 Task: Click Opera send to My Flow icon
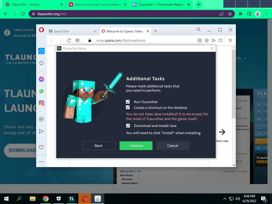(x=214, y=40)
